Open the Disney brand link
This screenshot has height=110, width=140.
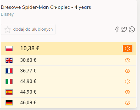click(7, 14)
